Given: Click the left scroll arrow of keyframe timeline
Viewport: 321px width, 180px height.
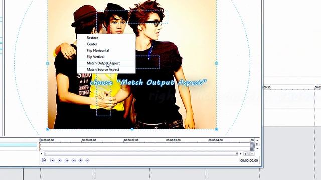Looking at the screenshot, I should point(42,154).
